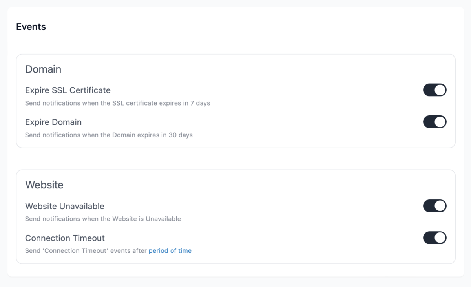Click the Website Unavailable label
This screenshot has height=287, width=471.
click(65, 206)
